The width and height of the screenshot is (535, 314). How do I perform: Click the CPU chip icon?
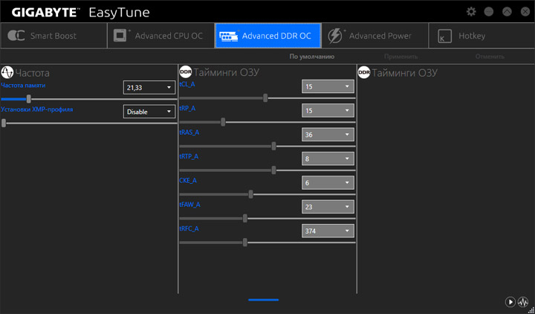(x=122, y=35)
